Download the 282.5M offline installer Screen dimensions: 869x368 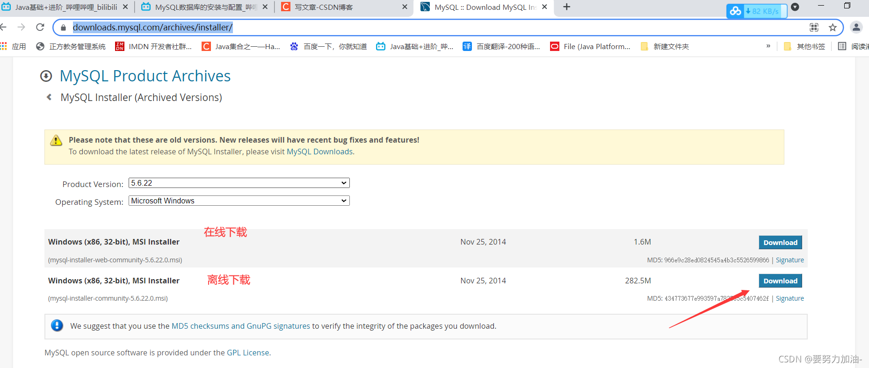pos(780,281)
